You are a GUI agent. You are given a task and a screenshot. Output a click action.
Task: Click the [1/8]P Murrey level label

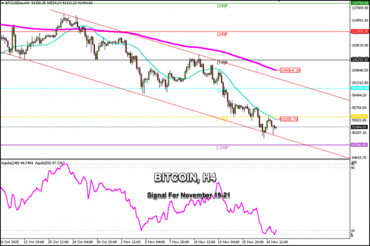pos(222,63)
